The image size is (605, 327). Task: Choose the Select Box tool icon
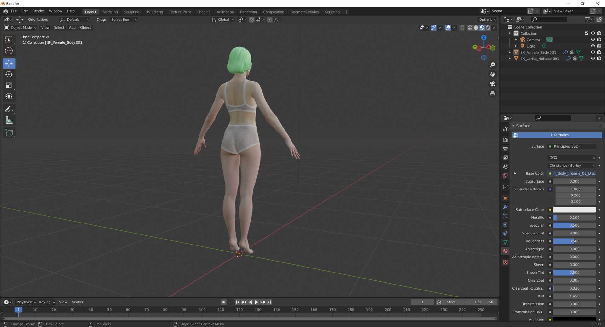pos(9,40)
